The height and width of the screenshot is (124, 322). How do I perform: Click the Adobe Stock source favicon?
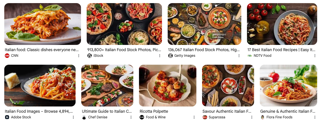click(7, 117)
